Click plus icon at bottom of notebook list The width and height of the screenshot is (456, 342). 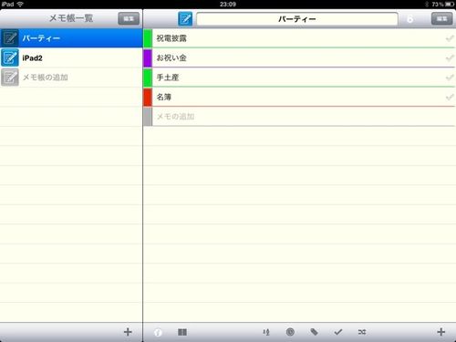point(128,332)
